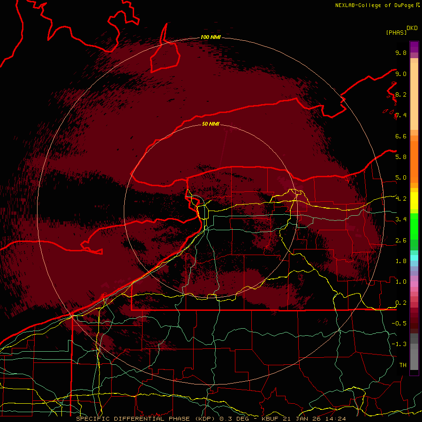
Task: Click the 5.0 value on the color scale
Action: (x=401, y=178)
